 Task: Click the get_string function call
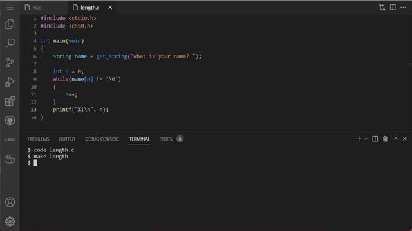pos(111,56)
